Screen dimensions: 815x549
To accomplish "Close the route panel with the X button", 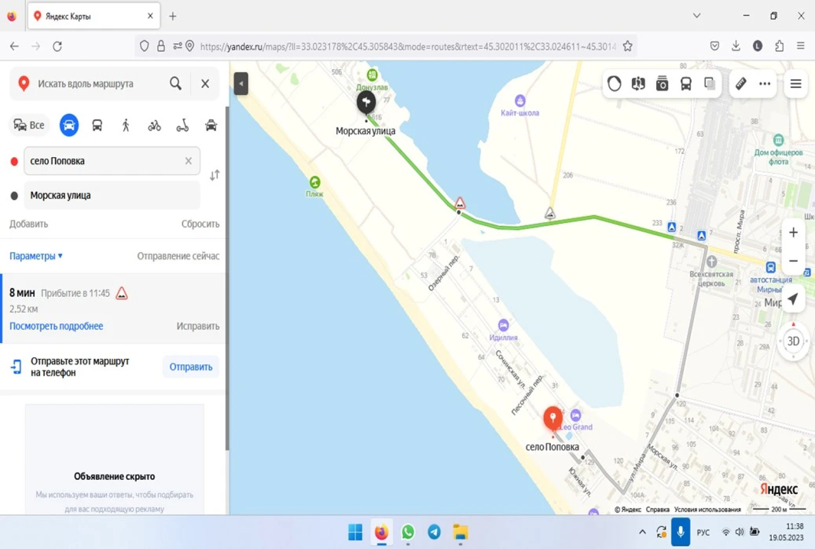I will coord(205,84).
